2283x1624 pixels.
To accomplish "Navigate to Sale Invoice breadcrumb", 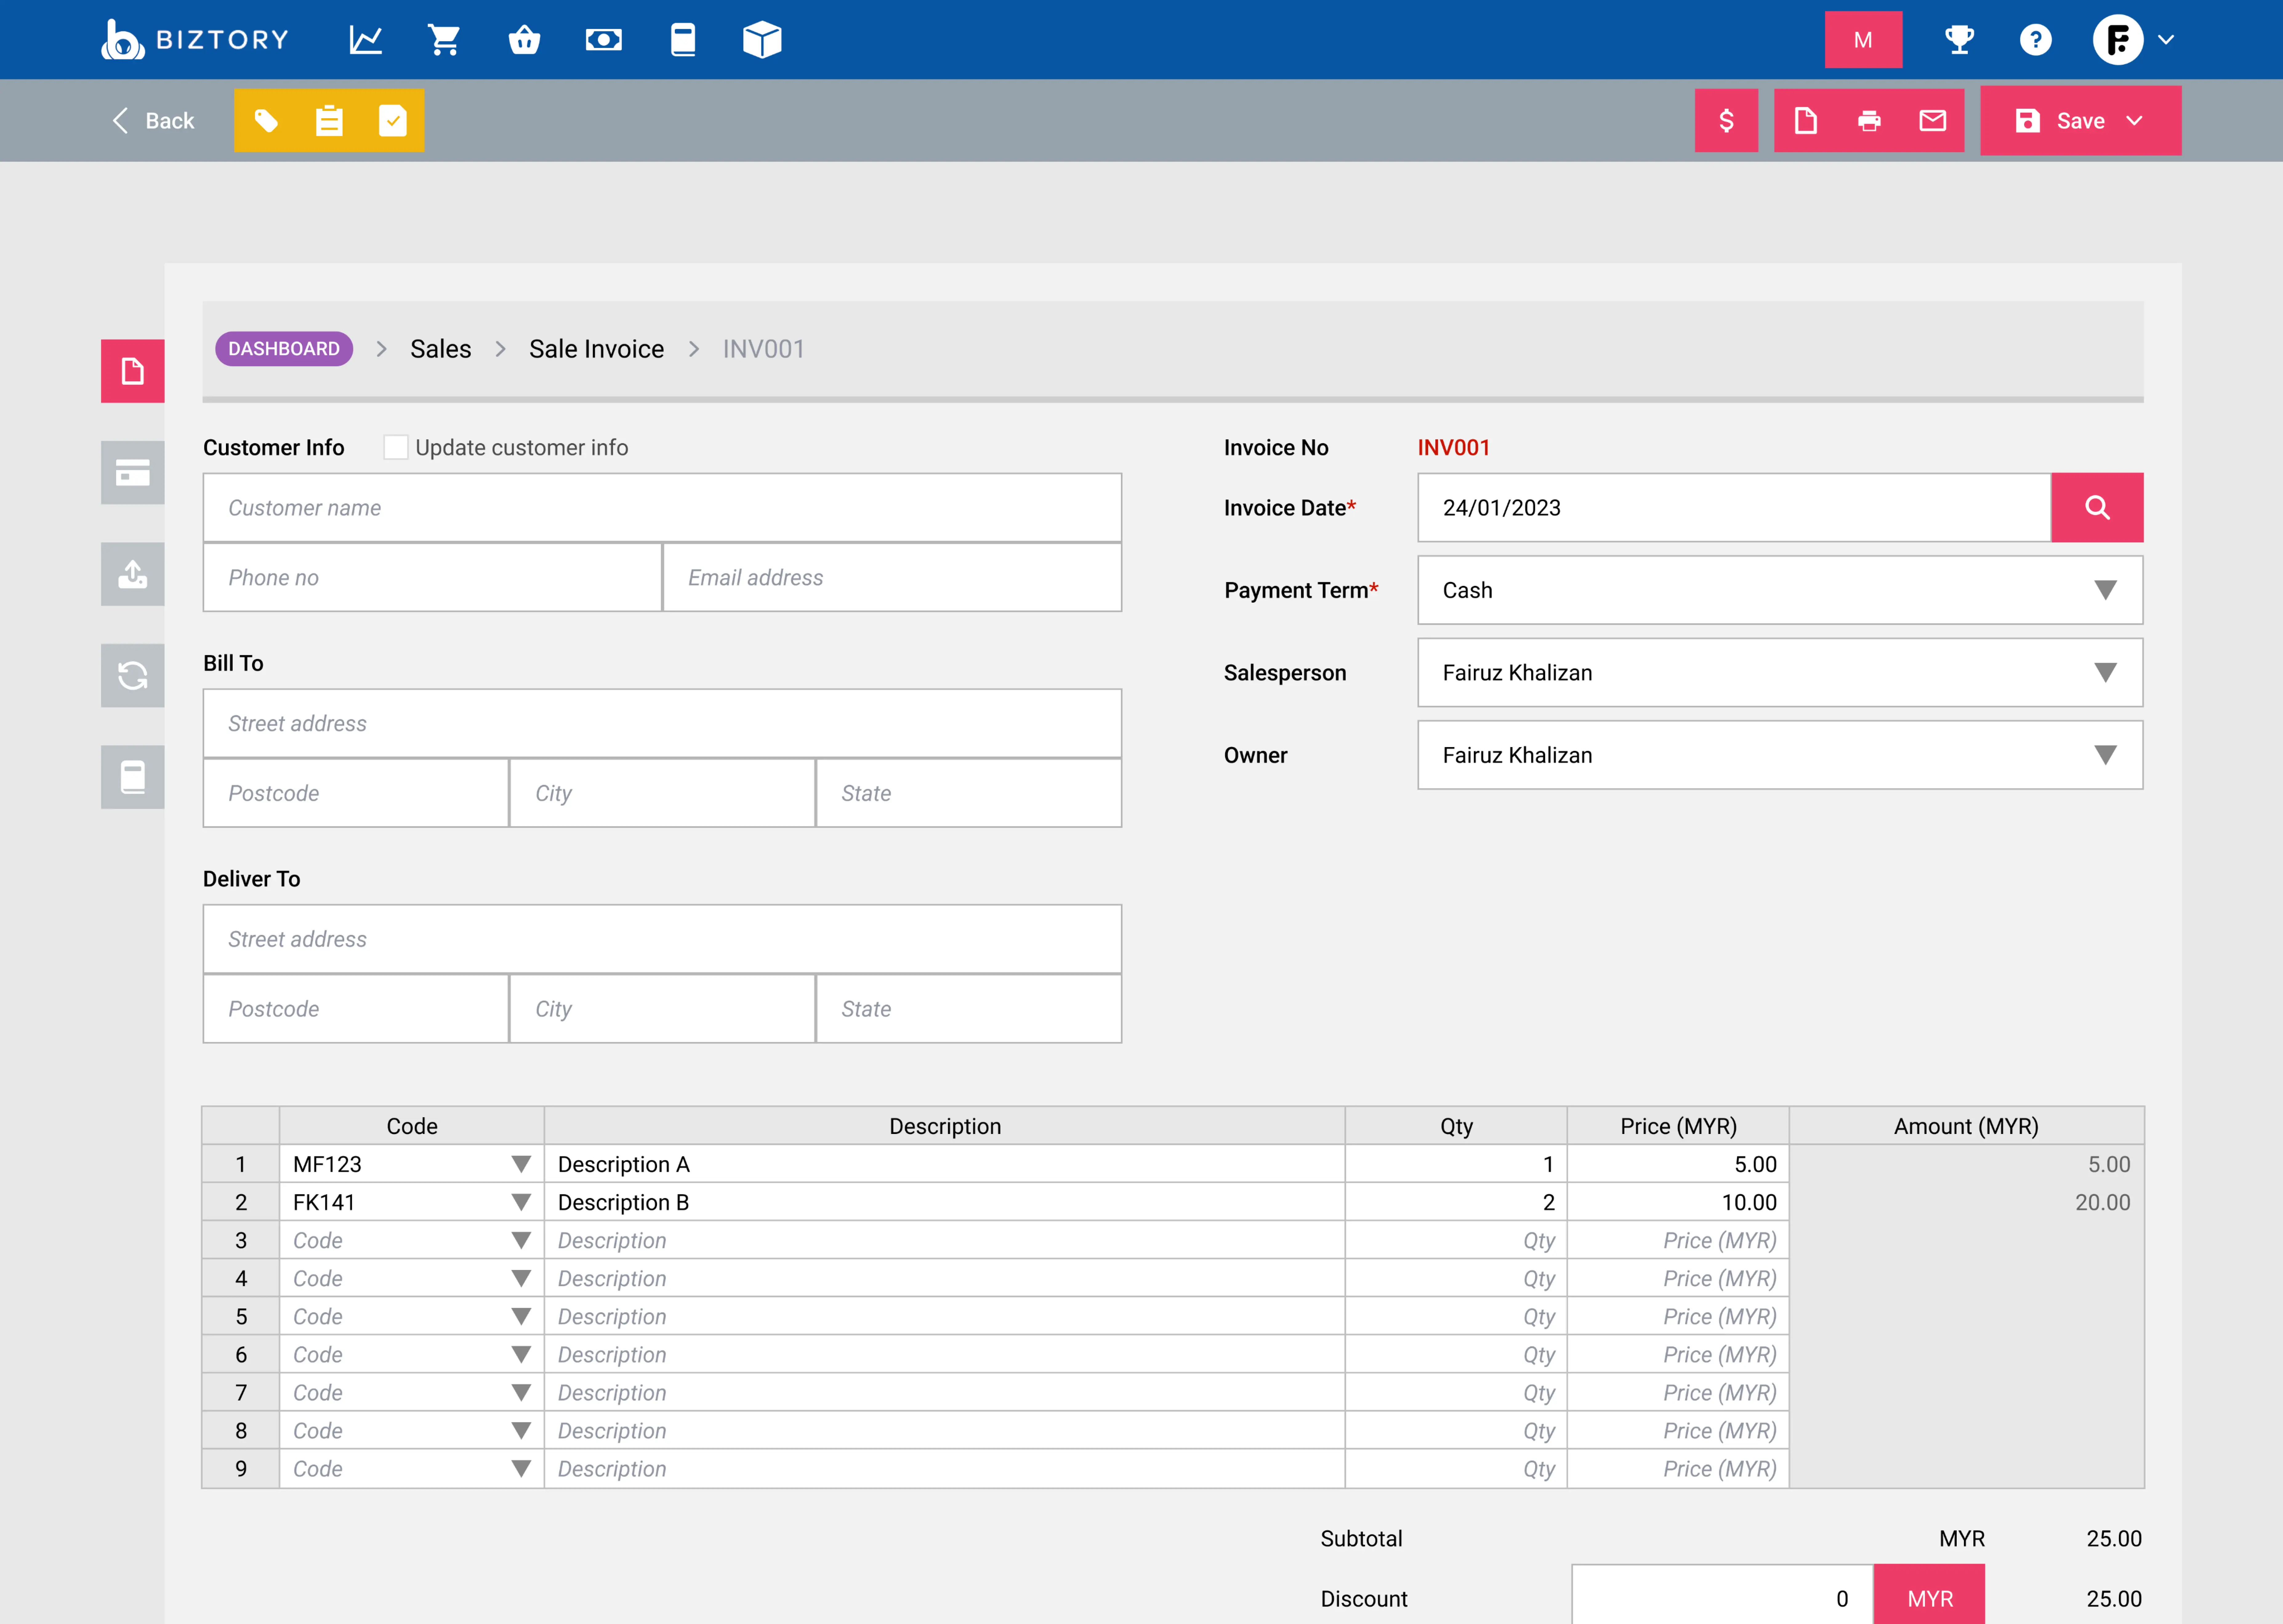I will [x=596, y=349].
